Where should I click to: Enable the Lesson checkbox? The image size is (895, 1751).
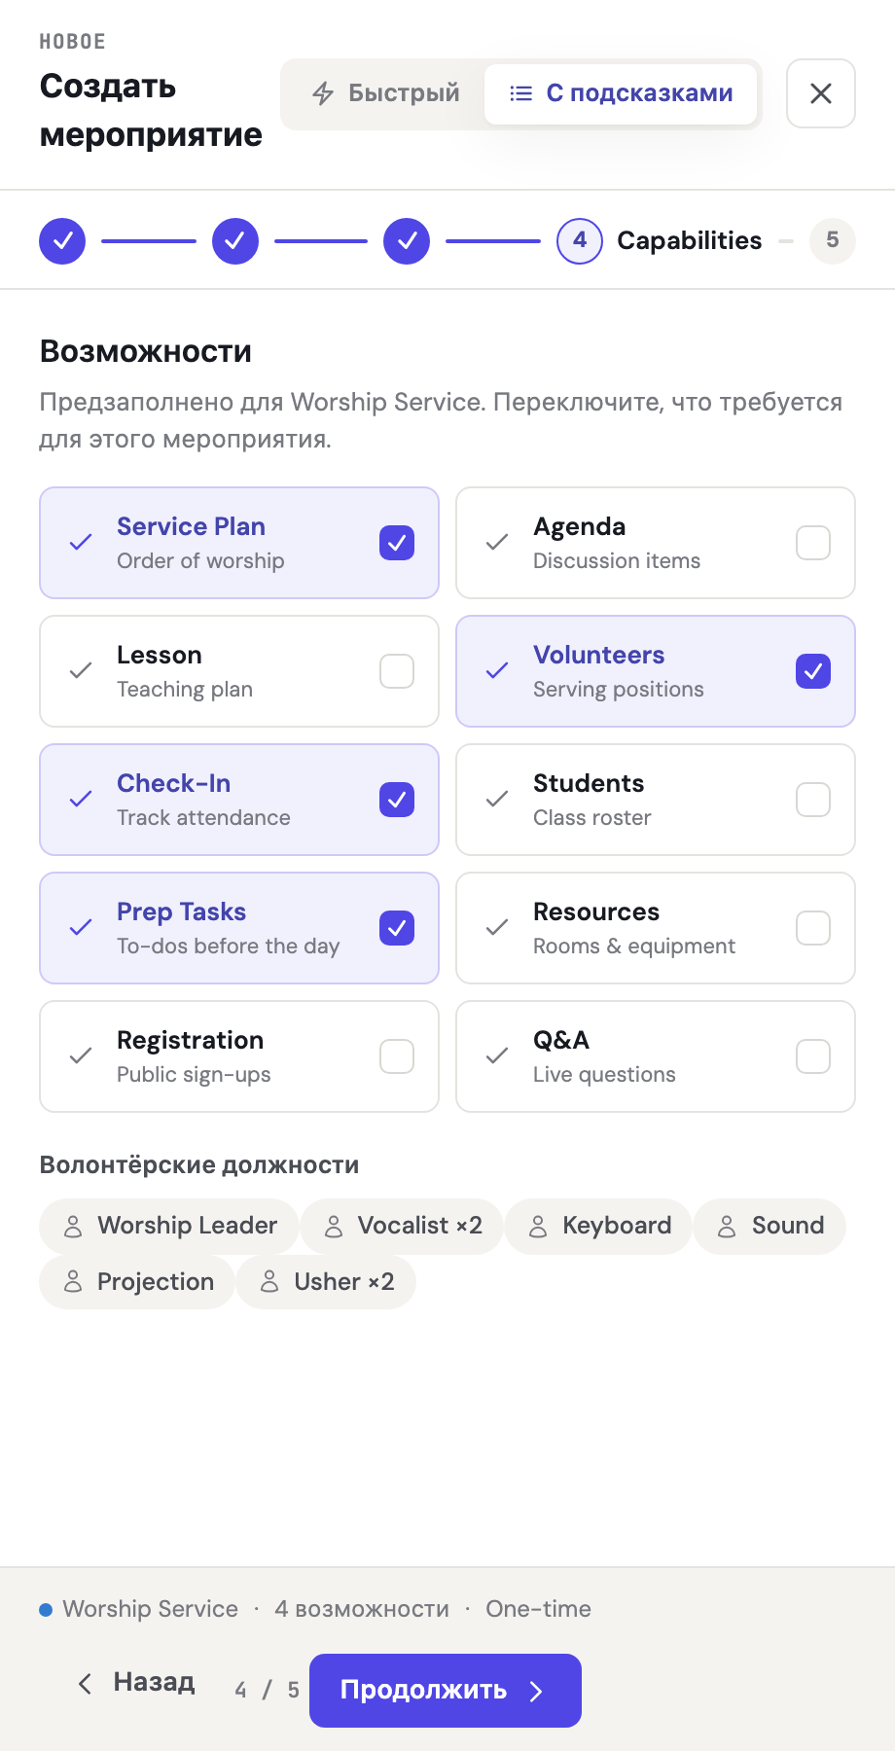tap(397, 671)
